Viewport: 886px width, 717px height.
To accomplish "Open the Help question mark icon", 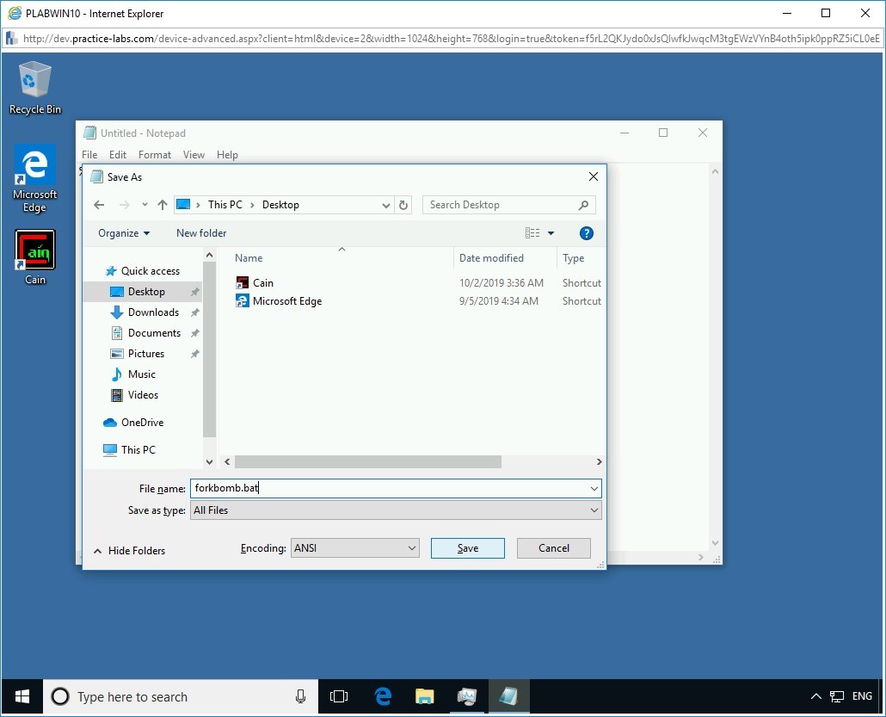I will coord(586,233).
